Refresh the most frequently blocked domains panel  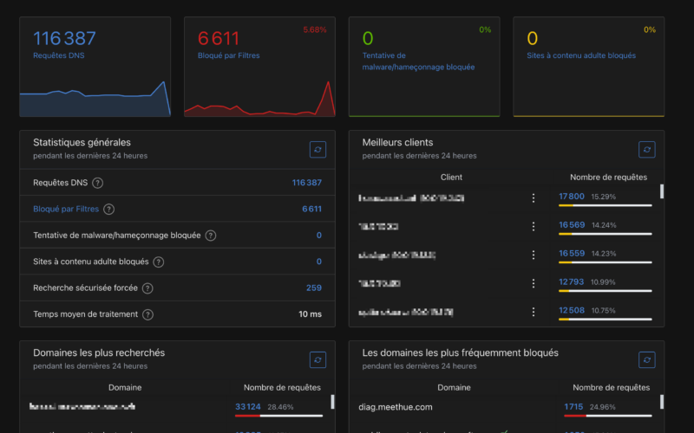pyautogui.click(x=646, y=359)
